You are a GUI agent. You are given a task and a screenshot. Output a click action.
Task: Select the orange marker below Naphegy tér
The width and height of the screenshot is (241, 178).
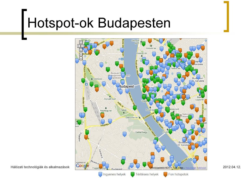click(102, 116)
